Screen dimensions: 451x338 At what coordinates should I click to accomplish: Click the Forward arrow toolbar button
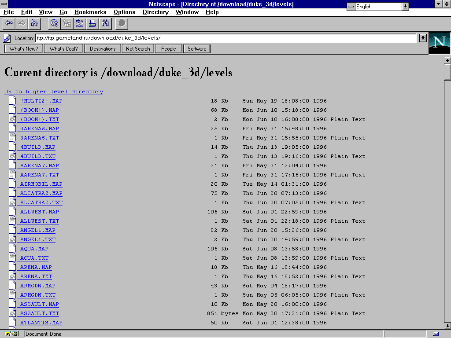(22, 23)
